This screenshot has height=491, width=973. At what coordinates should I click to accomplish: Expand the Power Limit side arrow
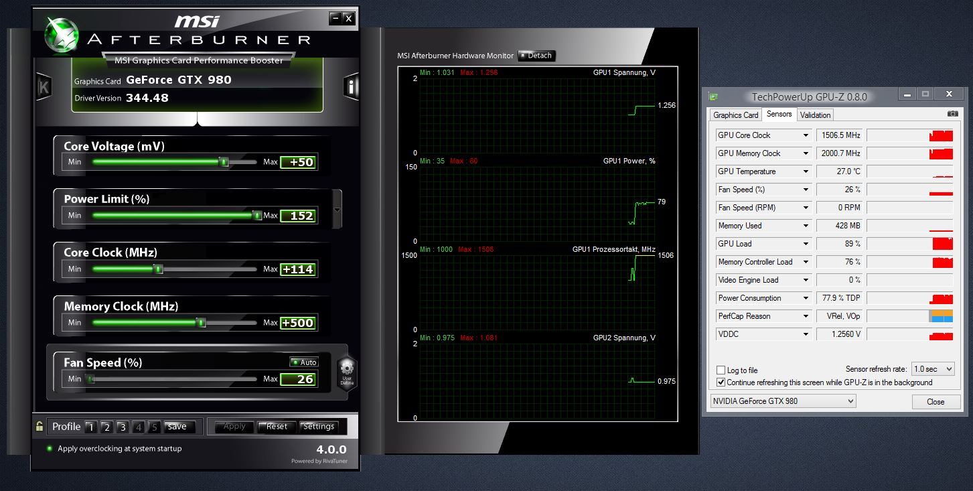338,210
